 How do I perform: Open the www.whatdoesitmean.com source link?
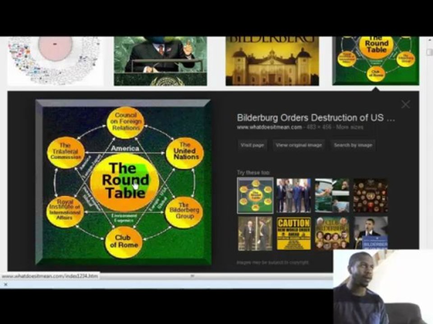pos(269,127)
